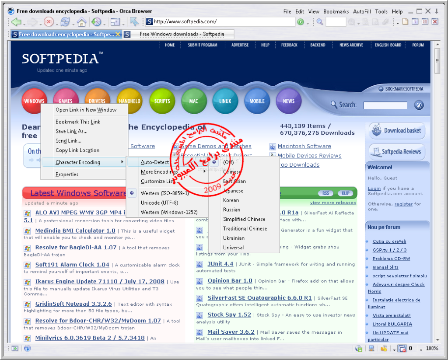Open the File menu
448x360 pixels.
coord(287,11)
